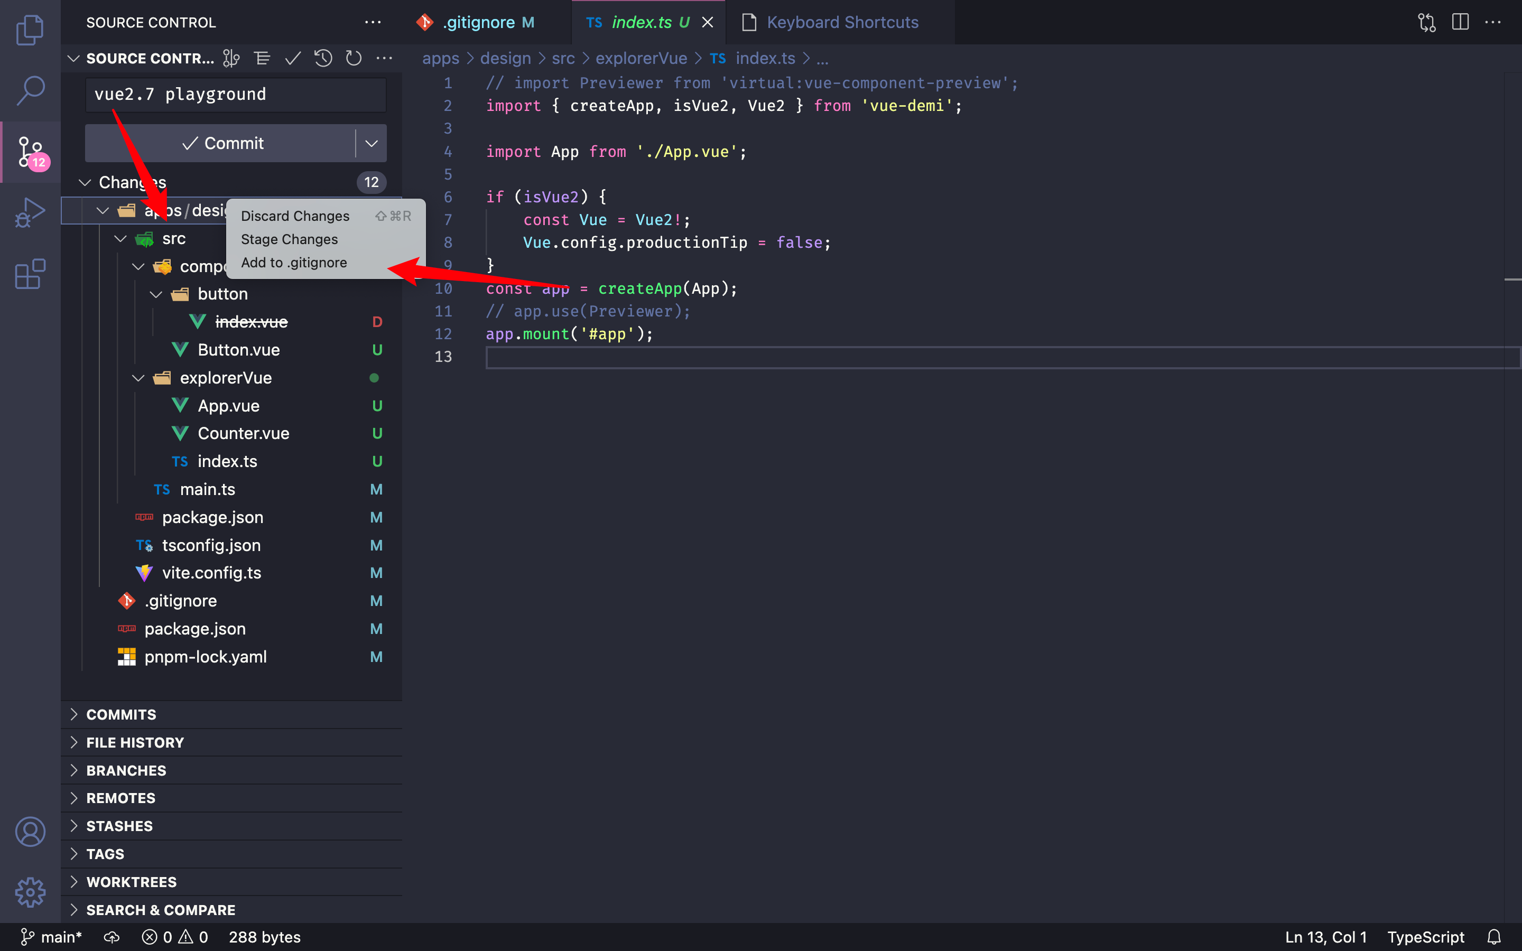1522x951 pixels.
Task: Open the commit options dropdown arrow
Action: pos(371,143)
